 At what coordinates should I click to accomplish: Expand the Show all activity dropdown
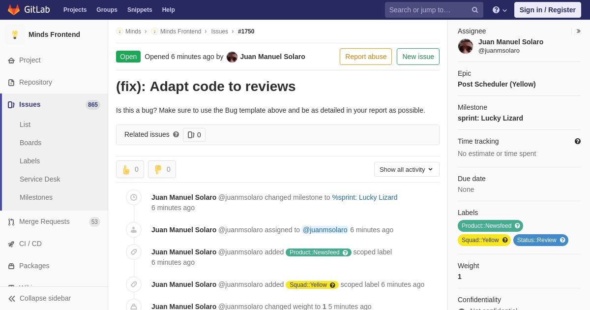coord(407,169)
